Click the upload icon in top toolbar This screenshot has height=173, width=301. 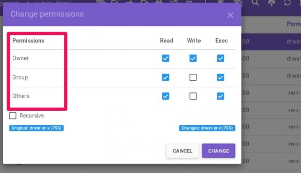pos(271,2)
